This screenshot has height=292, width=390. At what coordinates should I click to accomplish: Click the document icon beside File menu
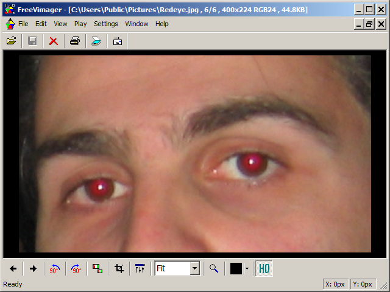pyautogui.click(x=10, y=24)
